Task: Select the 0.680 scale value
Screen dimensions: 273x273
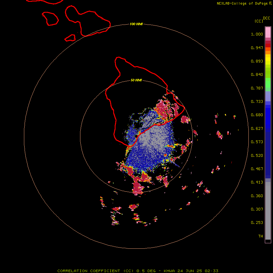Action: 257,115
